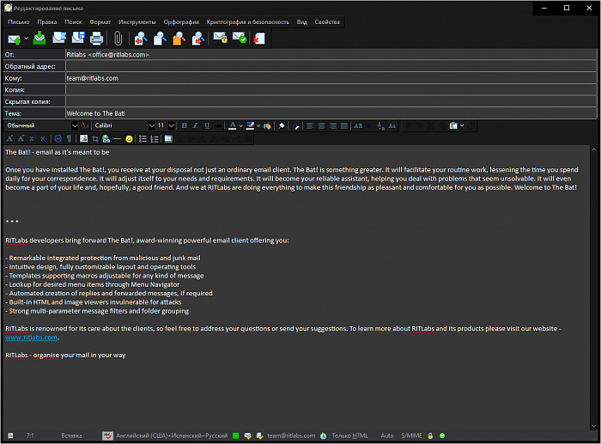
Task: Open the Орфография menu
Action: point(181,21)
